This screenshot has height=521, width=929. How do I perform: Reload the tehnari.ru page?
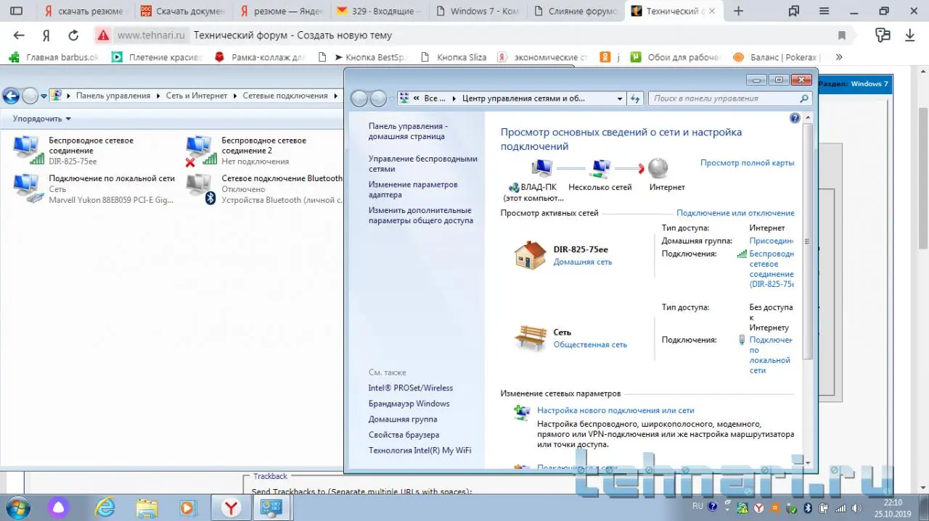coord(73,35)
